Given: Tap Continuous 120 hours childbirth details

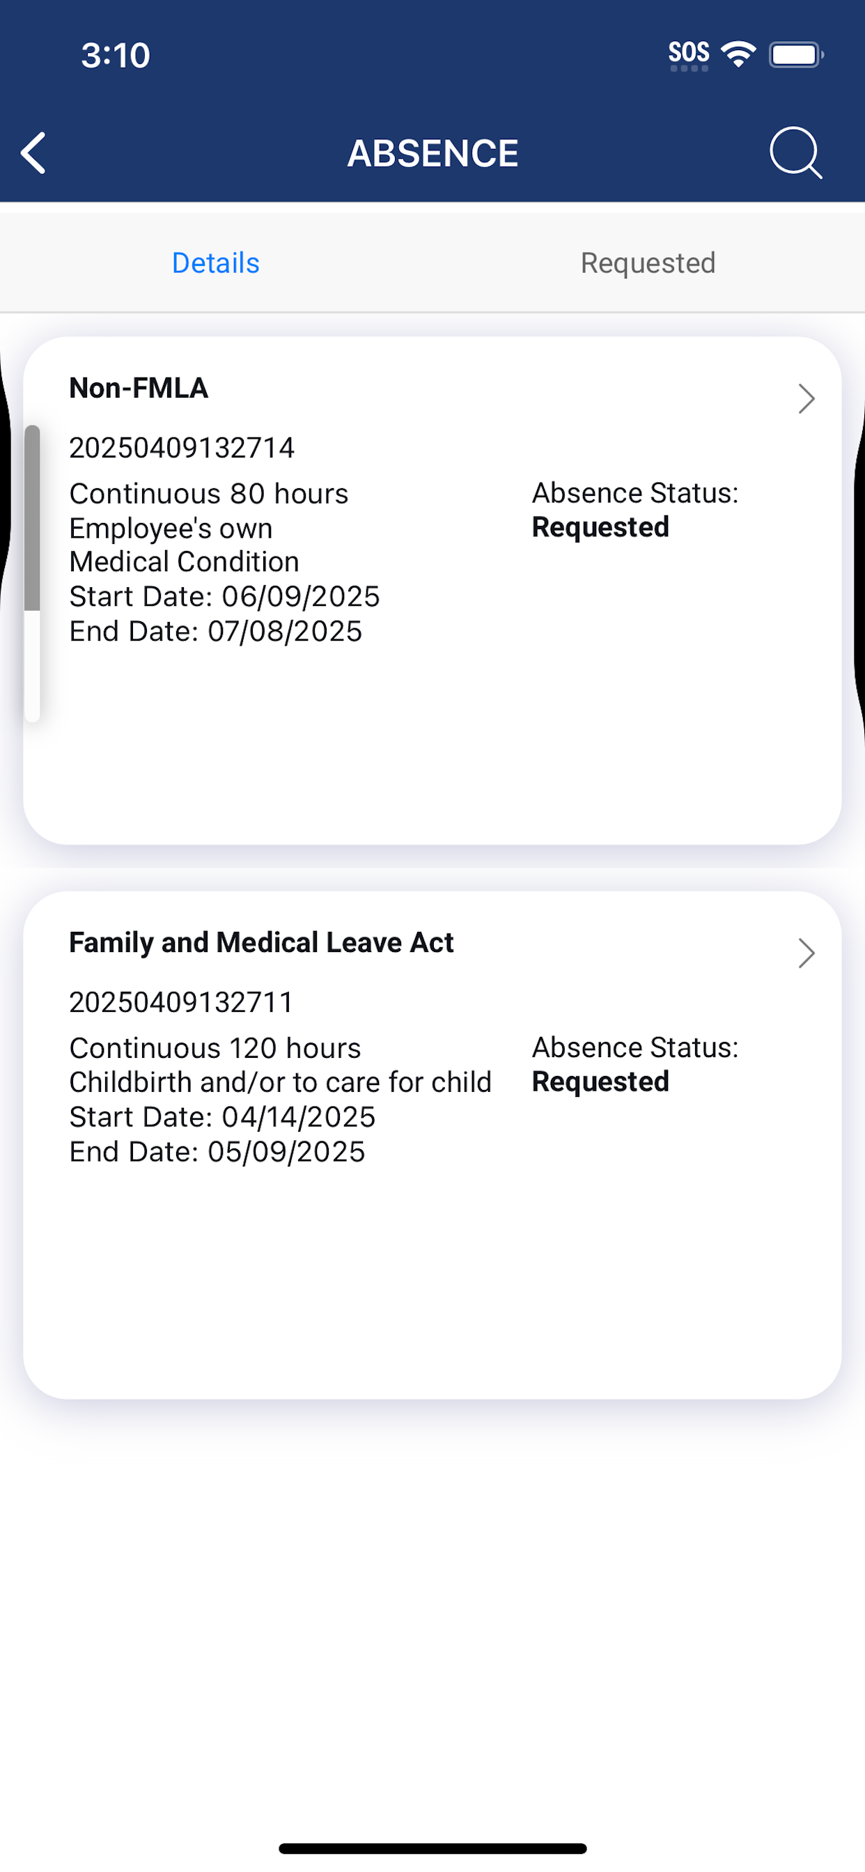Looking at the screenshot, I should pyautogui.click(x=281, y=1065).
